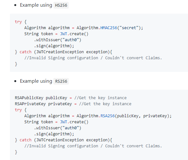Click JWT in the first code block

[64, 34]
